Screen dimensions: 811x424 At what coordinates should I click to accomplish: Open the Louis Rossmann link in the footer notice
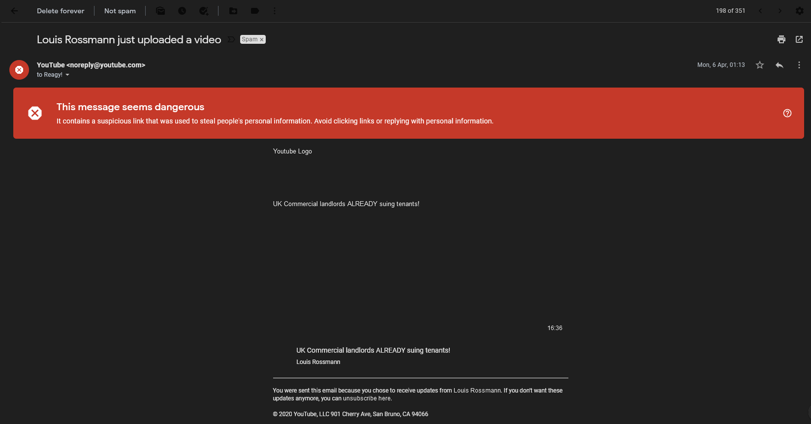tap(477, 391)
